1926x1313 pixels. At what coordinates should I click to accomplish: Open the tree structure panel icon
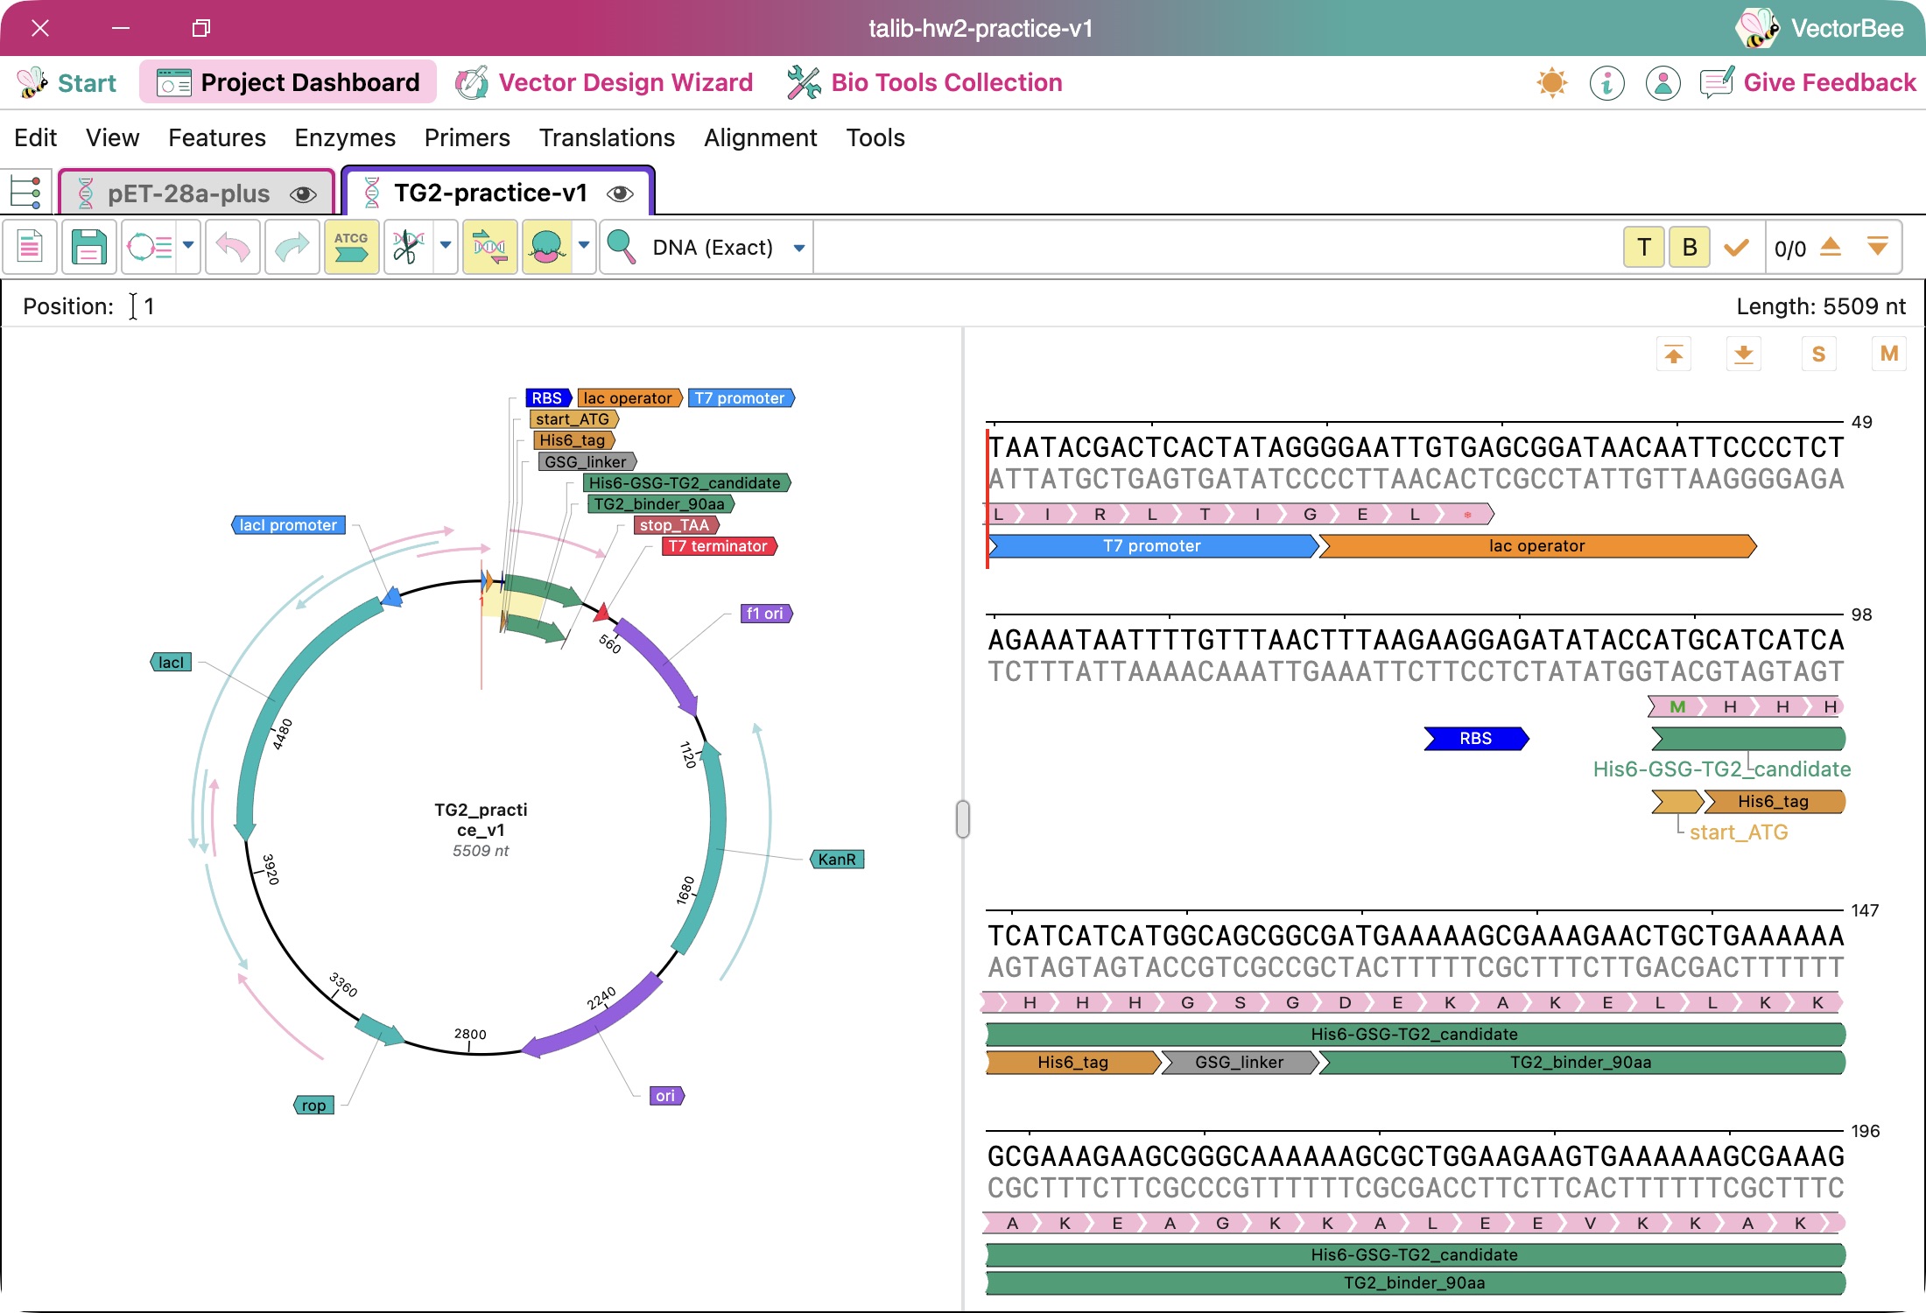pos(26,193)
